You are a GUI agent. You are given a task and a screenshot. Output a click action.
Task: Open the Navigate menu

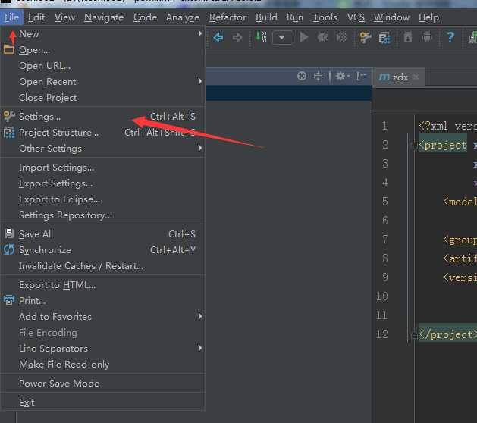[x=104, y=17]
